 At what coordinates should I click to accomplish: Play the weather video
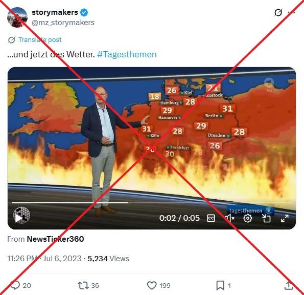coord(18,218)
